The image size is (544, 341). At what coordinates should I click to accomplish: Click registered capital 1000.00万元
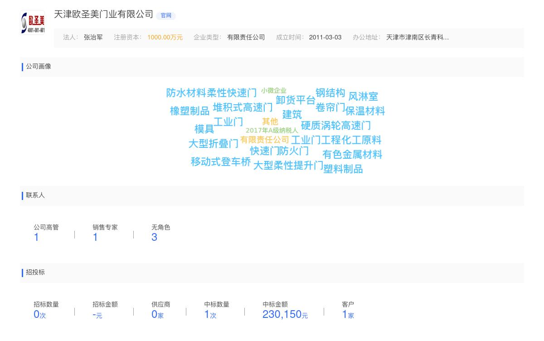click(x=165, y=38)
